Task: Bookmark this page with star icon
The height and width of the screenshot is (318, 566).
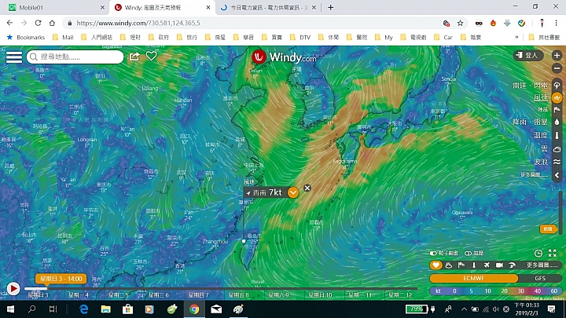Action: click(460, 23)
